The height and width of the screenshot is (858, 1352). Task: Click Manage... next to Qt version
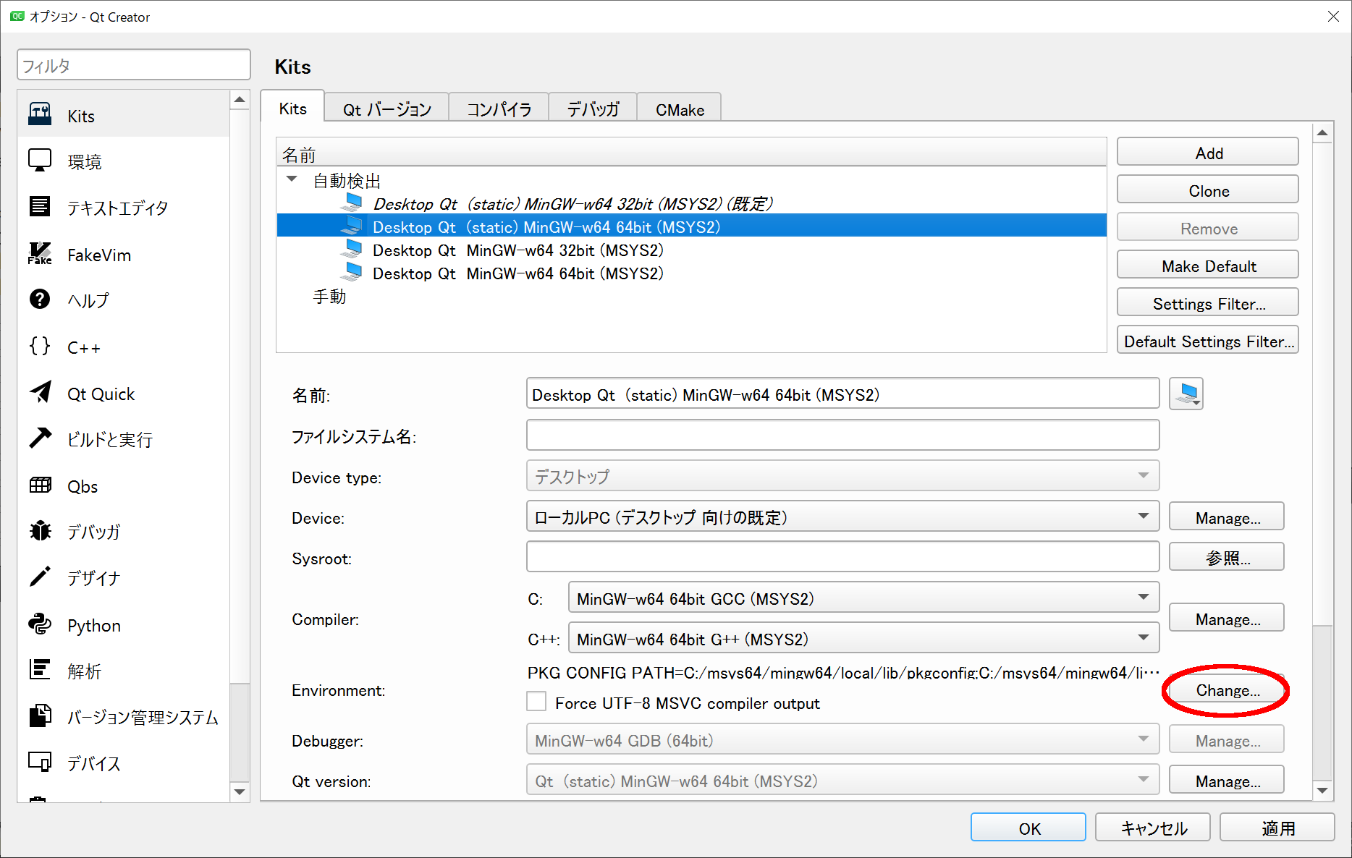[1227, 781]
